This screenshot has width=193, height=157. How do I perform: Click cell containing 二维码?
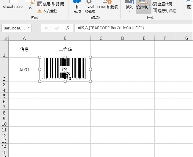[65, 49]
